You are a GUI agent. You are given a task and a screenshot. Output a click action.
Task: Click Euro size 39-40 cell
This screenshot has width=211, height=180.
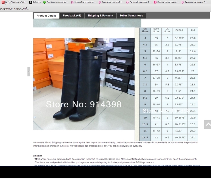click(156, 104)
